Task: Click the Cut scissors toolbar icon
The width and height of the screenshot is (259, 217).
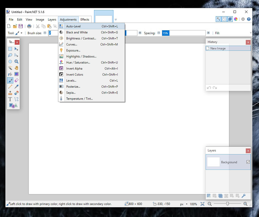Action: tap(38, 26)
